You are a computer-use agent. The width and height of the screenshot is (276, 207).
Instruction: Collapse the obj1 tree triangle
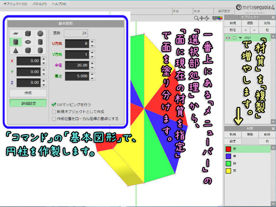(240, 38)
